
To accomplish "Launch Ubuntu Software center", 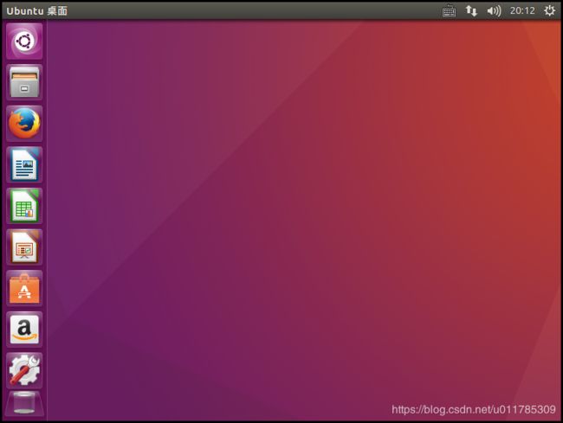I will [x=24, y=289].
